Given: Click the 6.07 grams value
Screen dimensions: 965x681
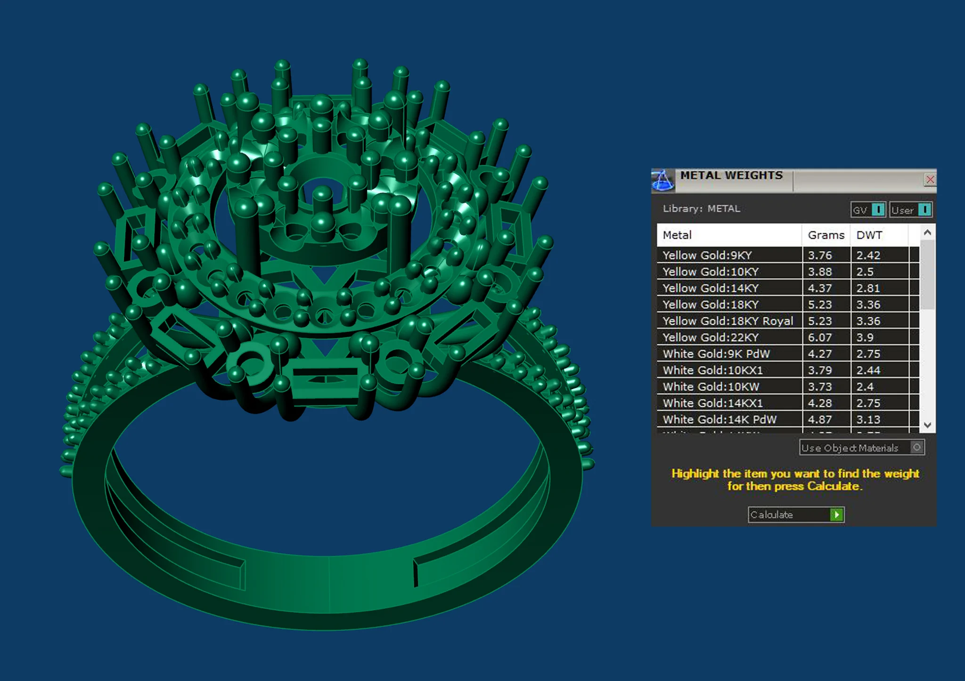Looking at the screenshot, I should pyautogui.click(x=820, y=337).
